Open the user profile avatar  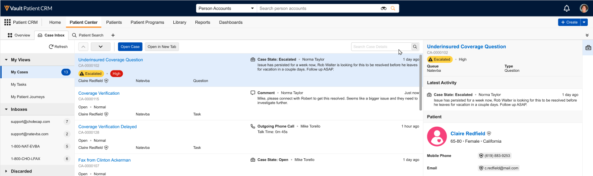click(x=584, y=8)
